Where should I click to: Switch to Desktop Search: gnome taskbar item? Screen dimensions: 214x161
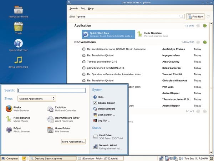coord(52,158)
